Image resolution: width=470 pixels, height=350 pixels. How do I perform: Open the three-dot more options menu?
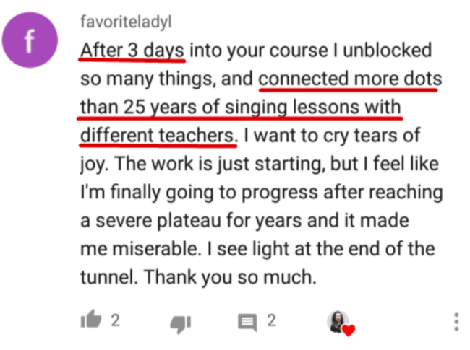click(456, 322)
